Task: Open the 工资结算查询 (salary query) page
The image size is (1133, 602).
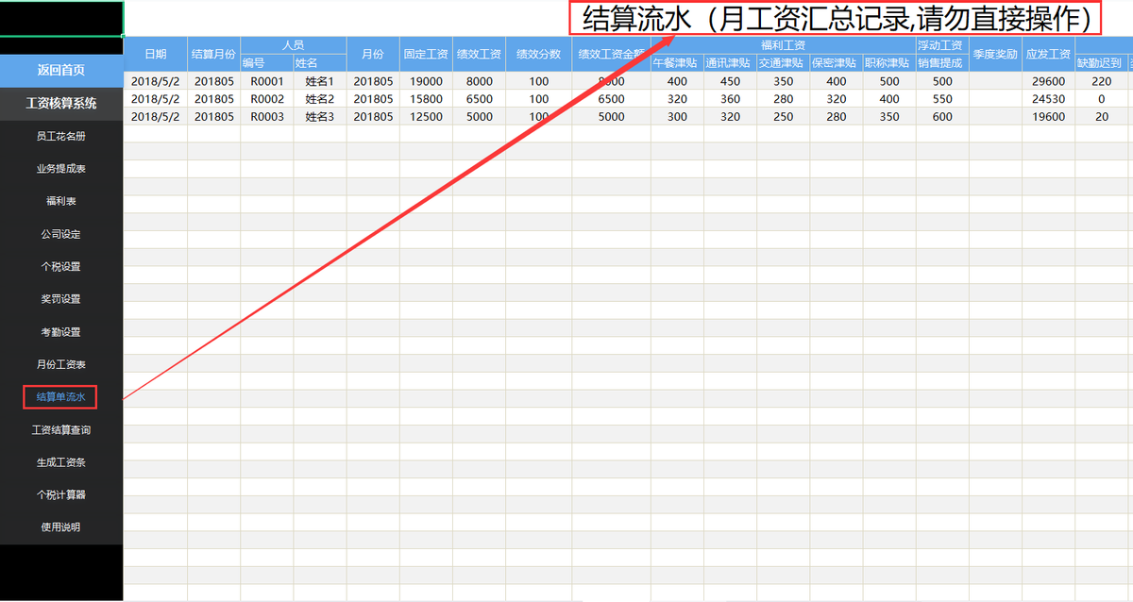Action: pos(61,429)
